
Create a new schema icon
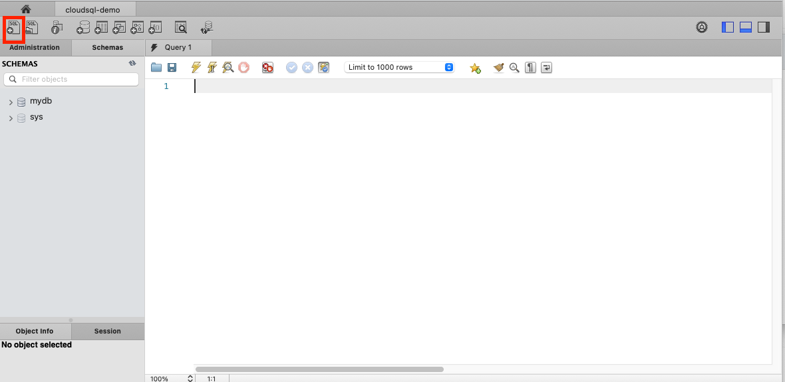click(x=83, y=27)
